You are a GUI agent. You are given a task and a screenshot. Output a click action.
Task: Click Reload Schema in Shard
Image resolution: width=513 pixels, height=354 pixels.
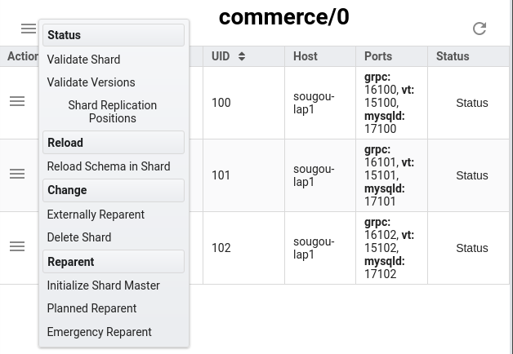(109, 166)
